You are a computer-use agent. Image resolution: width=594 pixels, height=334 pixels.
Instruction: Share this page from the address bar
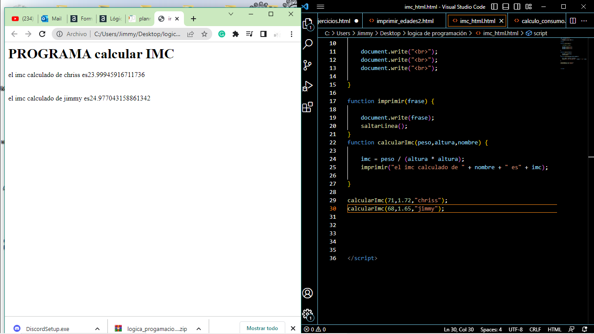coord(190,34)
